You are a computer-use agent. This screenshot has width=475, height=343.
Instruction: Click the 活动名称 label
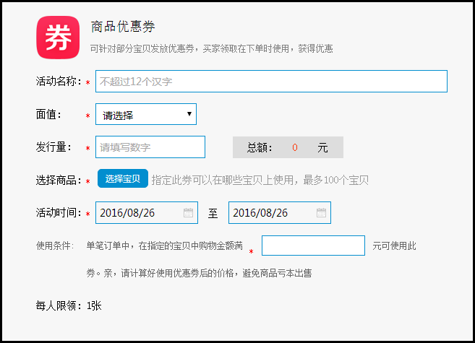[x=59, y=82]
